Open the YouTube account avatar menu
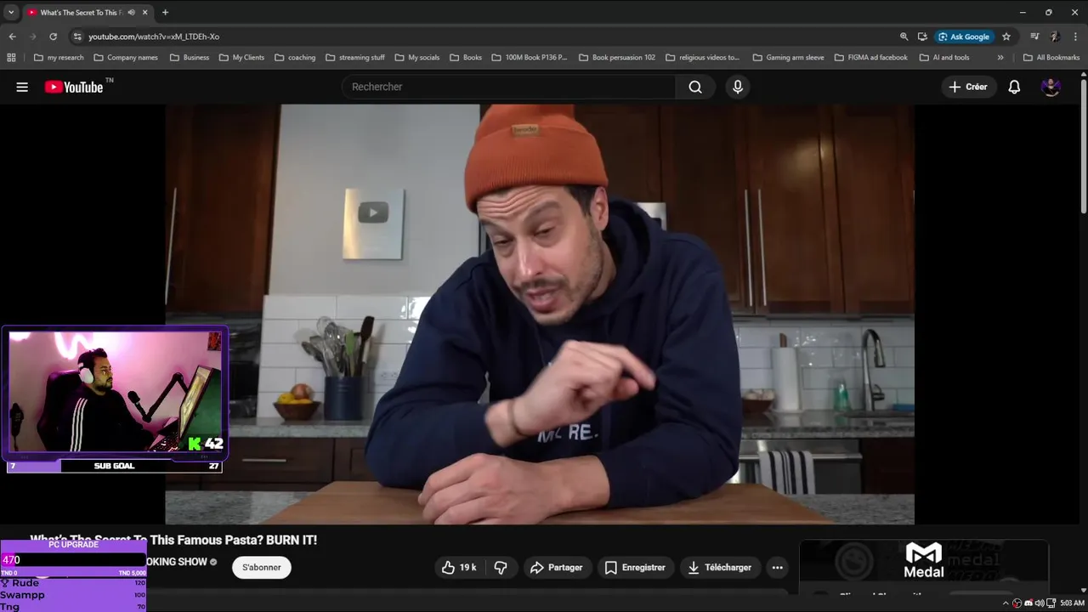 1051,87
